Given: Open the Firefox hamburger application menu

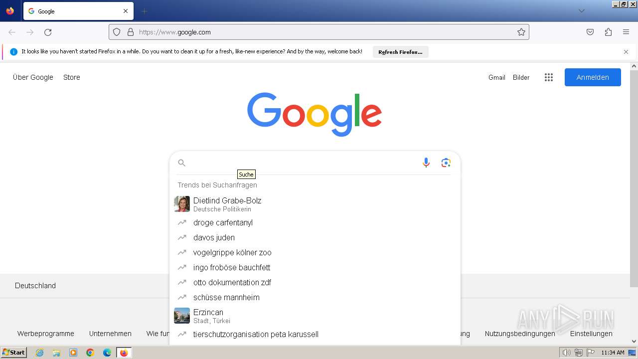Looking at the screenshot, I should (x=626, y=32).
